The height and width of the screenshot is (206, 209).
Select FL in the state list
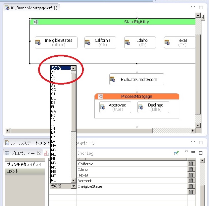tap(61, 107)
